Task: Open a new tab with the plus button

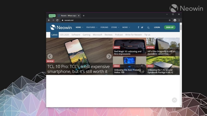Action: tap(84, 16)
